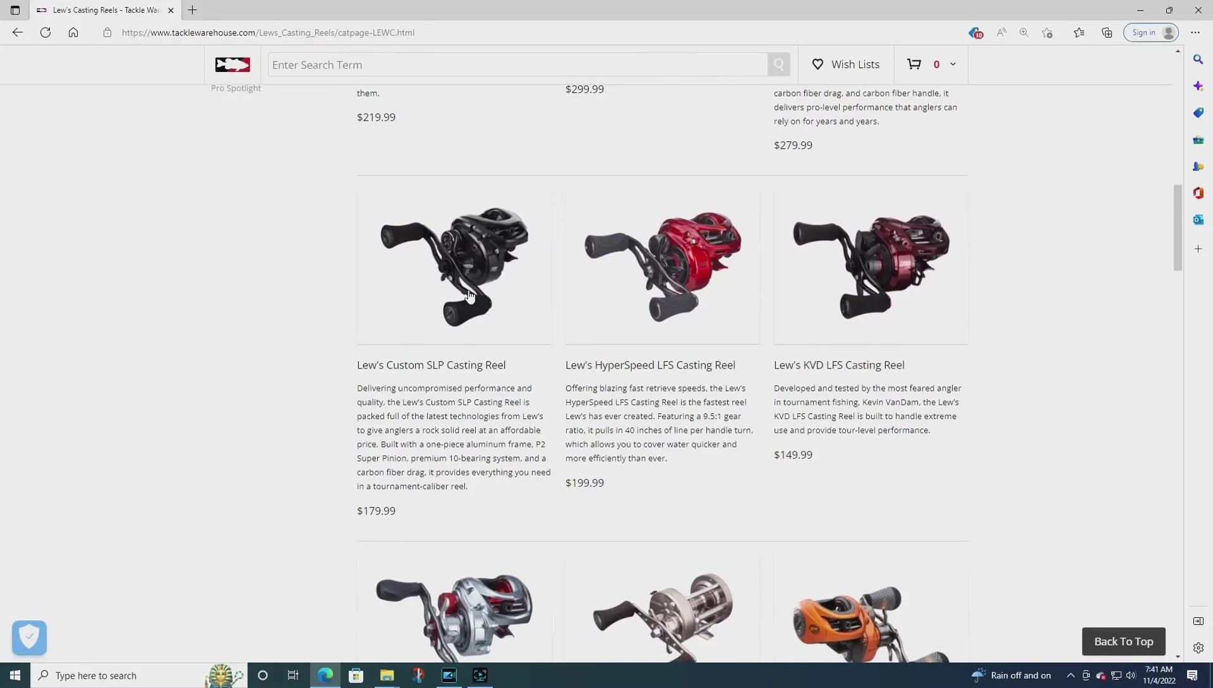Viewport: 1213px width, 688px height.
Task: Focus the Enter Search Term field
Action: 517,64
